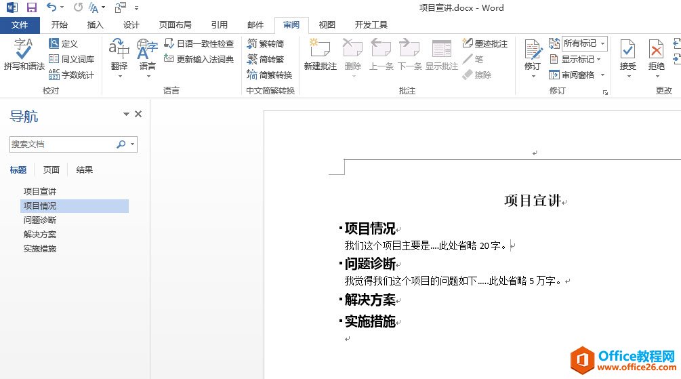Screen dimensions: 681x379
Task: Expand the Show Markup dropdown
Action: point(599,59)
